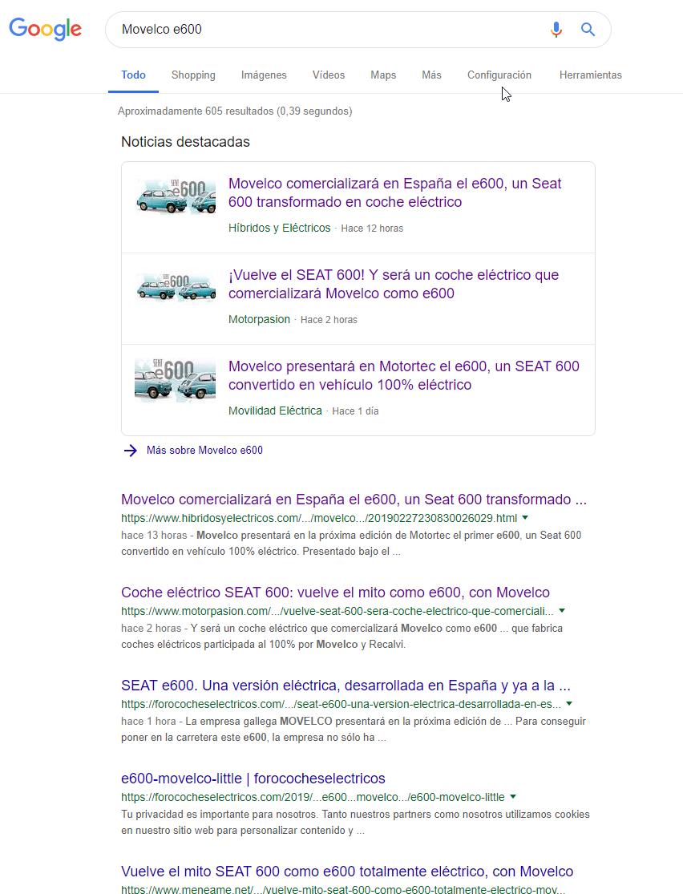Switch to the Imágenes tab
Screen dimensions: 683x894
tap(264, 75)
